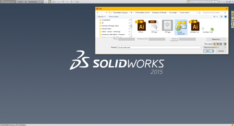
Task: Select the 2721.eps file
Action: (x=154, y=26)
